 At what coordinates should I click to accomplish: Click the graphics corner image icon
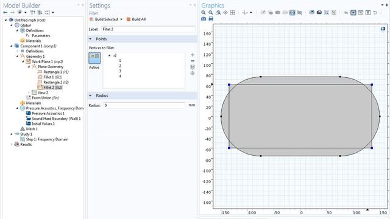tap(383, 29)
